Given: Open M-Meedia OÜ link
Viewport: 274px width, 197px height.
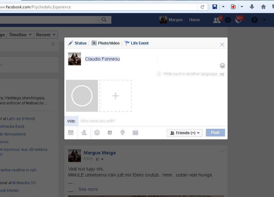Looking at the screenshot, I should coord(24,183).
